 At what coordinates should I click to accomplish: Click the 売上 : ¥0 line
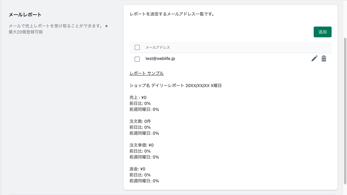pos(138,97)
